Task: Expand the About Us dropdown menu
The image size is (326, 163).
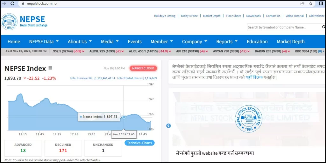Action: click(x=80, y=42)
